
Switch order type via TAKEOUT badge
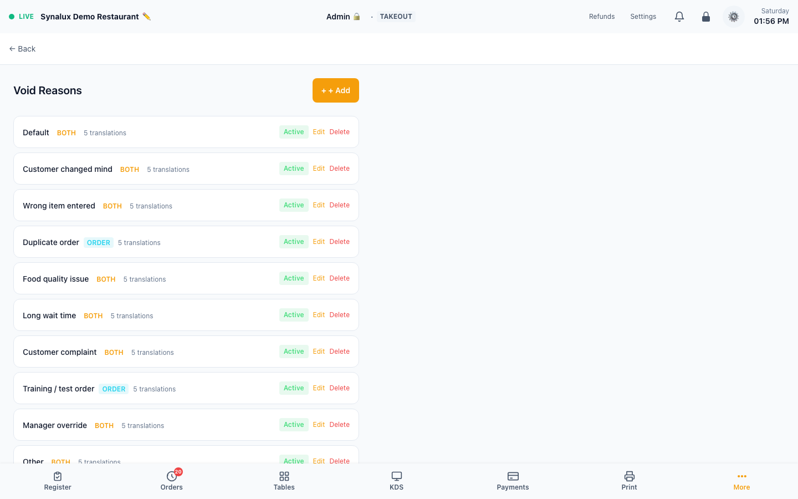pos(396,17)
